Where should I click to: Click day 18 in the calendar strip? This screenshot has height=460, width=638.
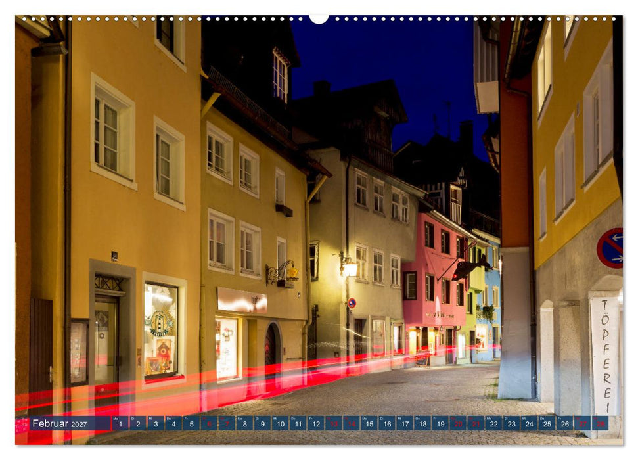(422, 423)
